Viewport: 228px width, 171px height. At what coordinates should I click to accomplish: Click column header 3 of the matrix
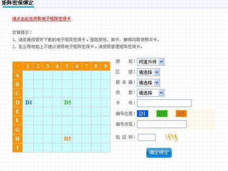pos(47,66)
